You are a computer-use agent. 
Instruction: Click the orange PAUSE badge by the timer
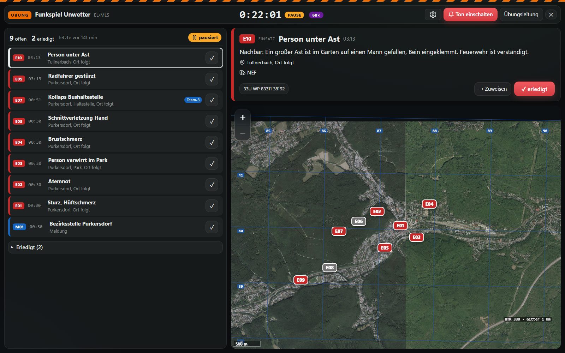coord(294,15)
